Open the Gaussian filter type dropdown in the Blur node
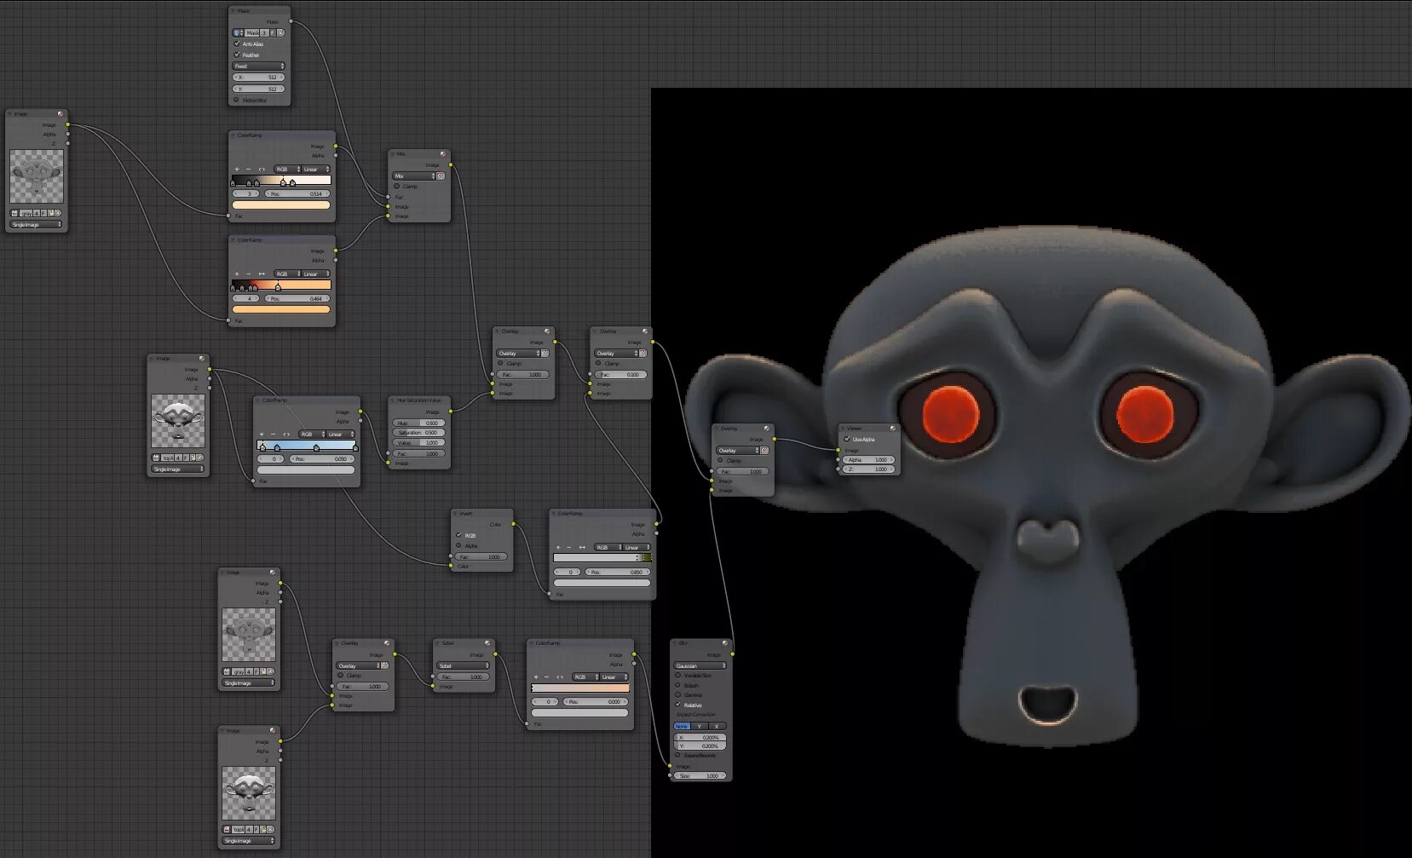 pos(700,666)
